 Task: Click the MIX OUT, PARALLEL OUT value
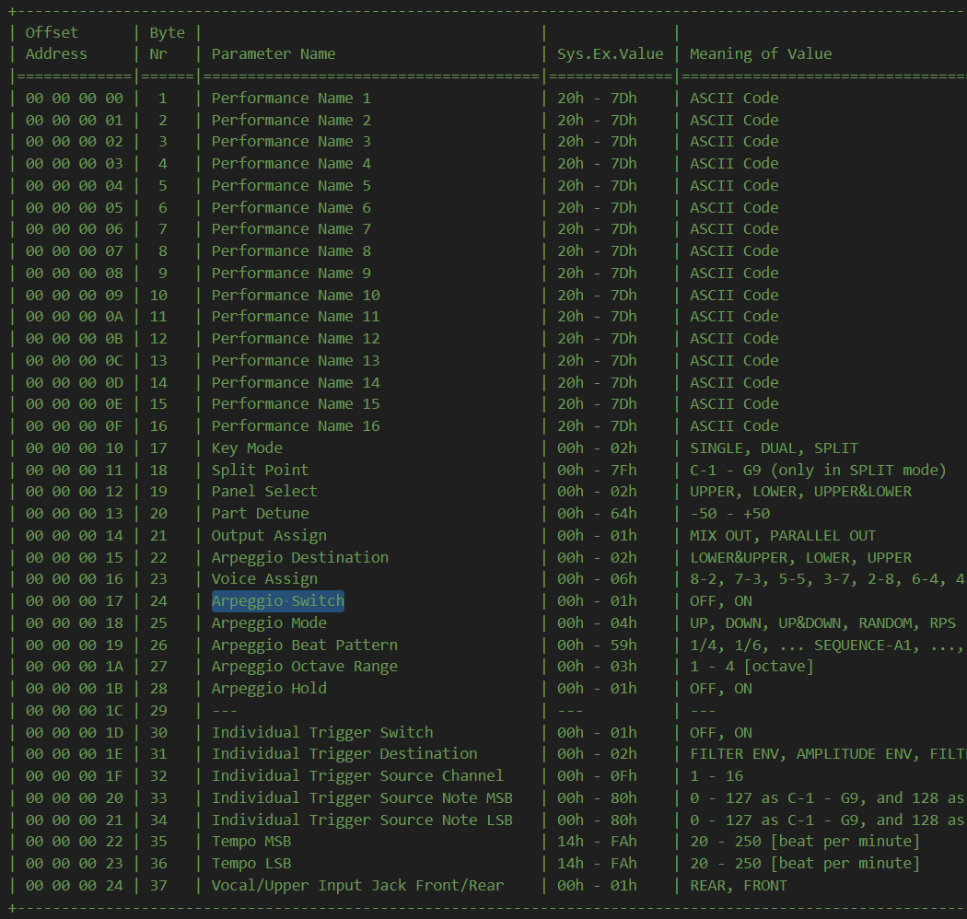pos(783,536)
